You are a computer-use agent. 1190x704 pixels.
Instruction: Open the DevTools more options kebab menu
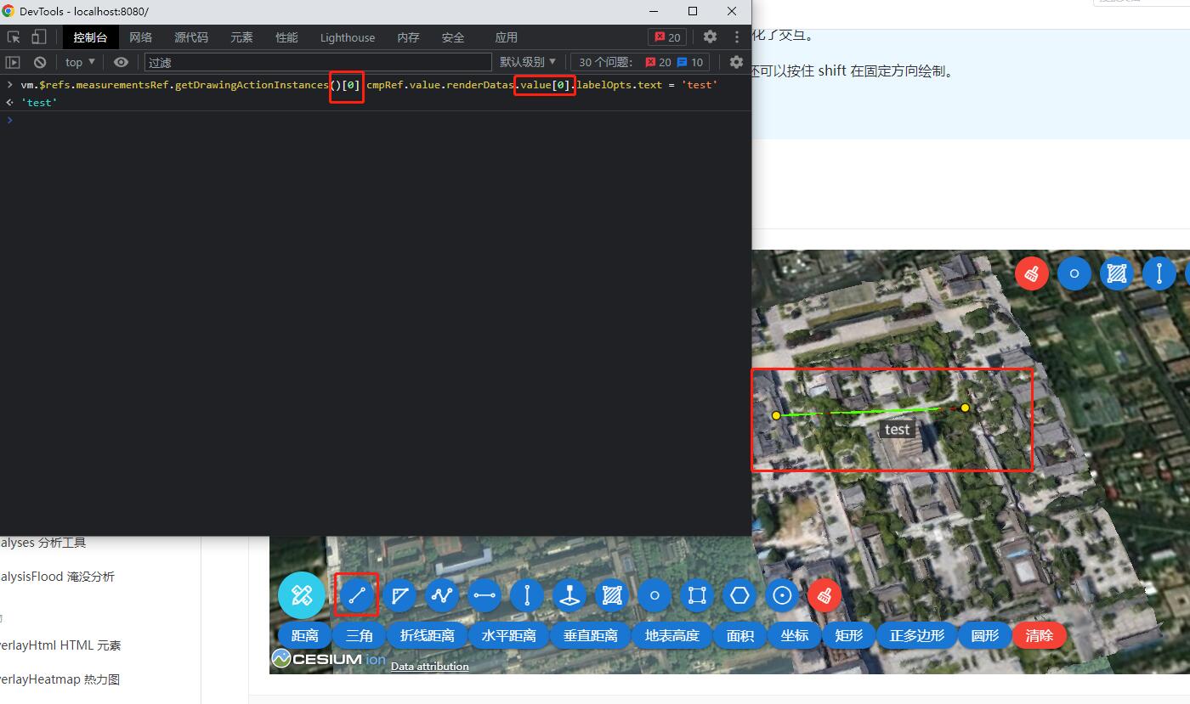point(737,37)
